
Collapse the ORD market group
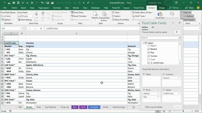point(6,84)
